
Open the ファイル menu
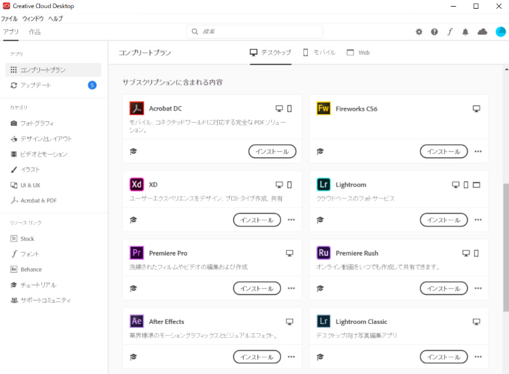click(9, 19)
